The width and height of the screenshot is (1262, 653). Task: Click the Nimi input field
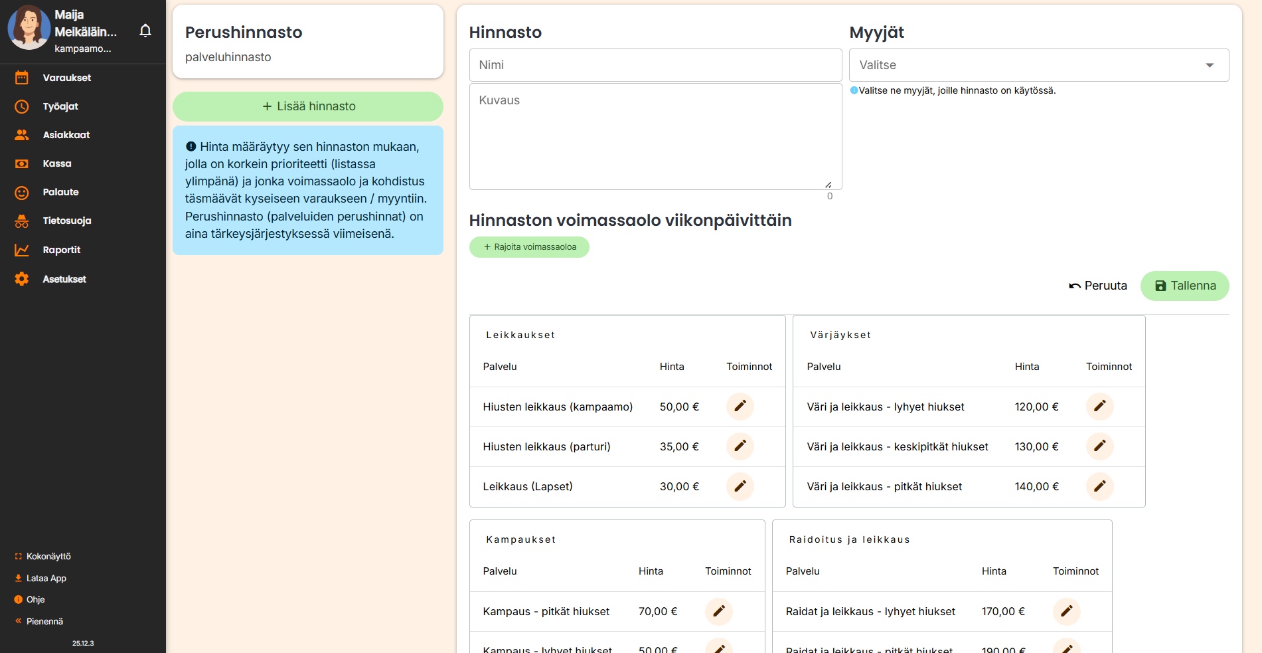click(x=655, y=65)
